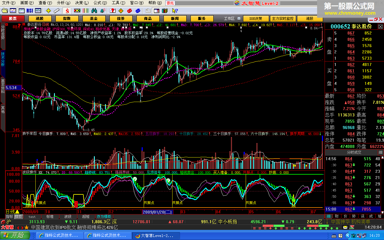Open the RSI indicator tool
The image size is (384, 240).
coord(29,11)
